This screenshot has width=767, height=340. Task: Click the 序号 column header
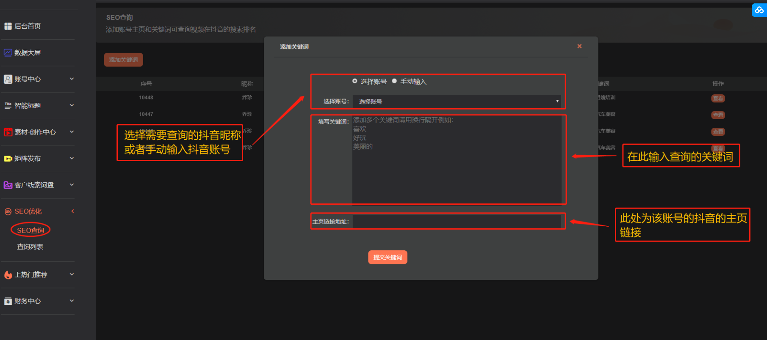point(146,84)
